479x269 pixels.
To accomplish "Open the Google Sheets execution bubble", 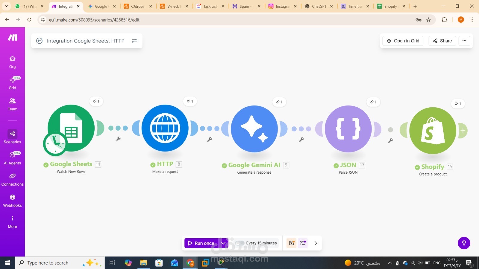I will point(96,101).
